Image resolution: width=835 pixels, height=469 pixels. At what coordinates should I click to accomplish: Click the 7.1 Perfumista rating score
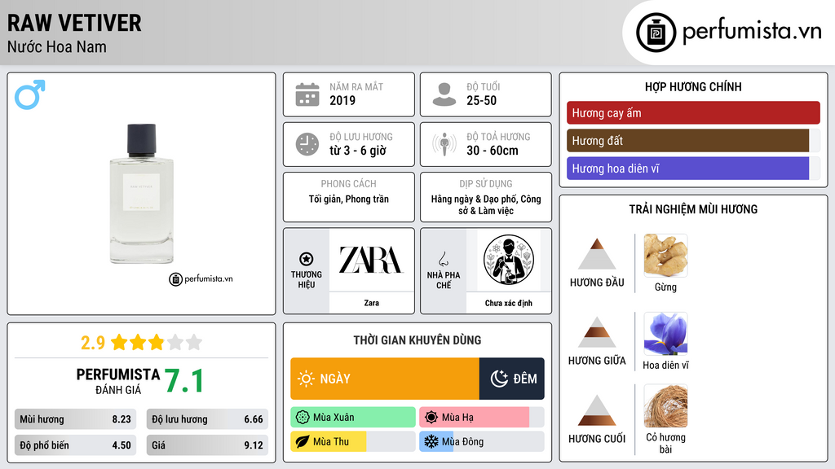(183, 381)
